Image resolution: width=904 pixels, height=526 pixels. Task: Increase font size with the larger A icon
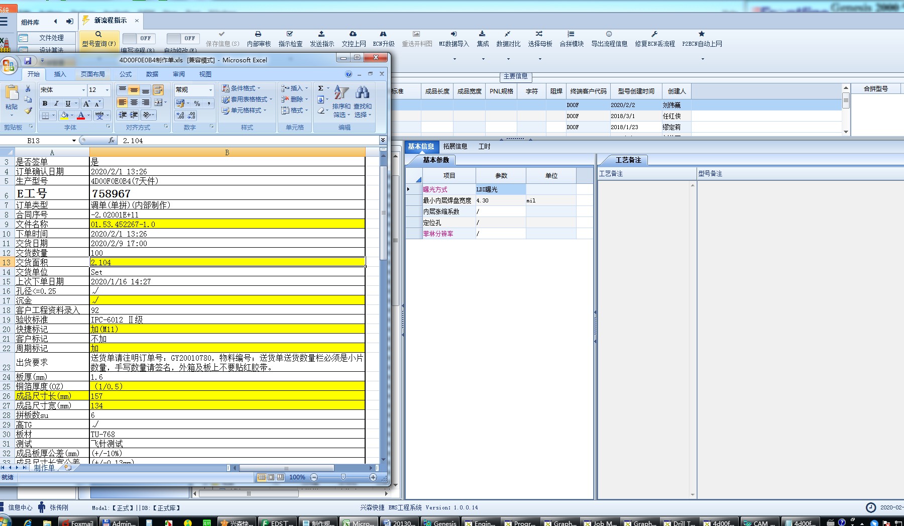(x=86, y=103)
